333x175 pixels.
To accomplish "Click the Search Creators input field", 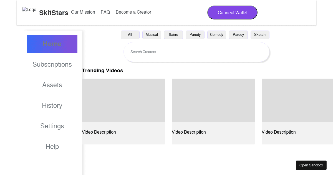I will pos(196,52).
